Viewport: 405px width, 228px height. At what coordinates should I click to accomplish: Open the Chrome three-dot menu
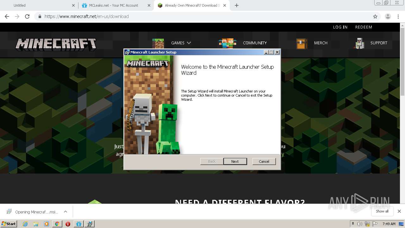[x=398, y=16]
